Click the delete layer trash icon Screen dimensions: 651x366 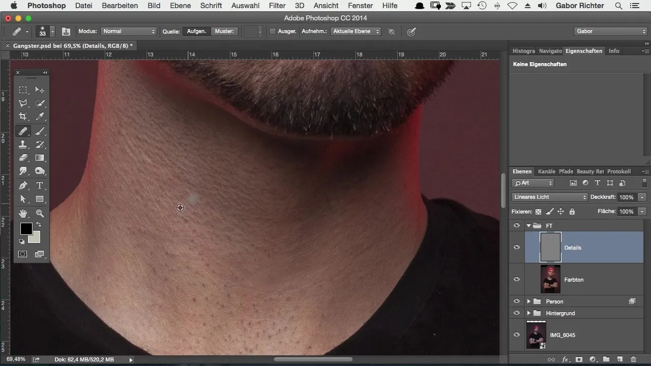coord(633,359)
